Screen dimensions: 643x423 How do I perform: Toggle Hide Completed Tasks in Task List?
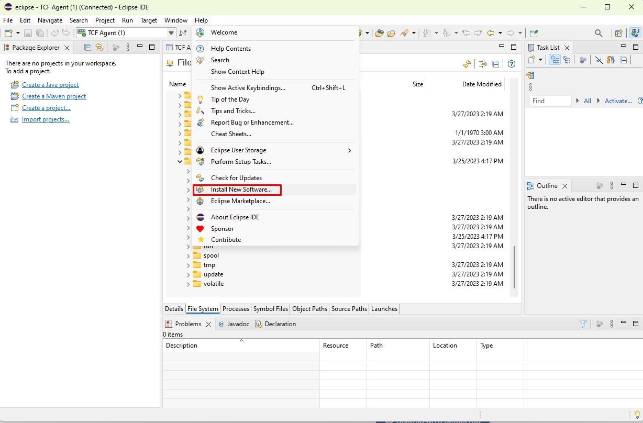(599, 60)
